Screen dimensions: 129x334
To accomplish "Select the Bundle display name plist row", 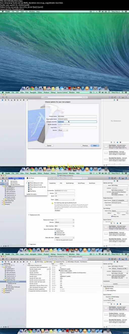I will 64,269.
